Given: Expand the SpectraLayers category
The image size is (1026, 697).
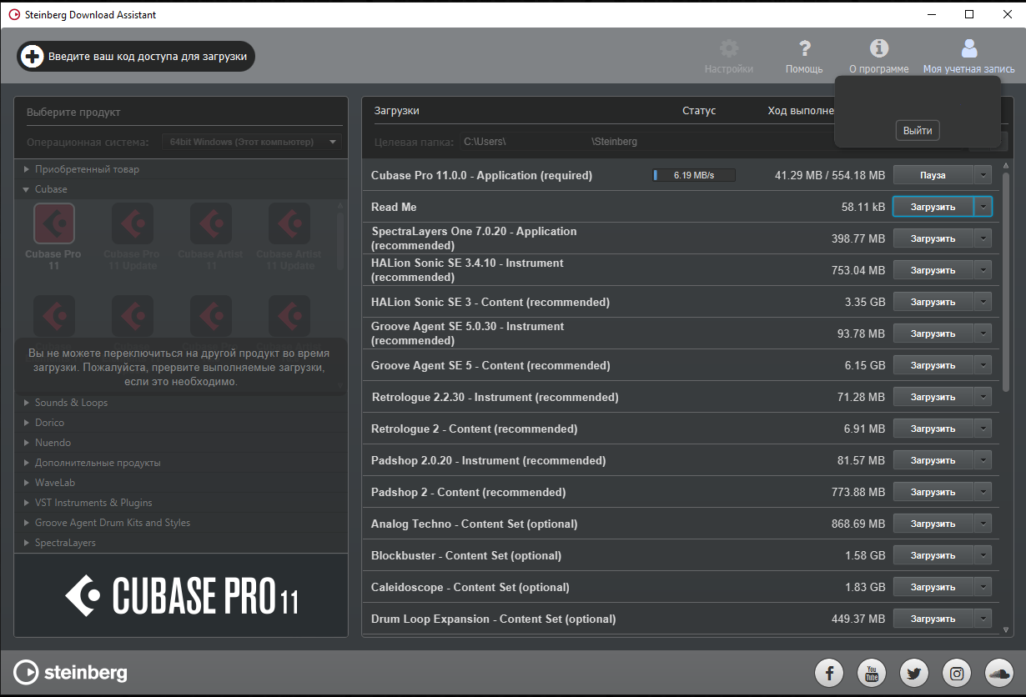Looking at the screenshot, I should [x=27, y=543].
